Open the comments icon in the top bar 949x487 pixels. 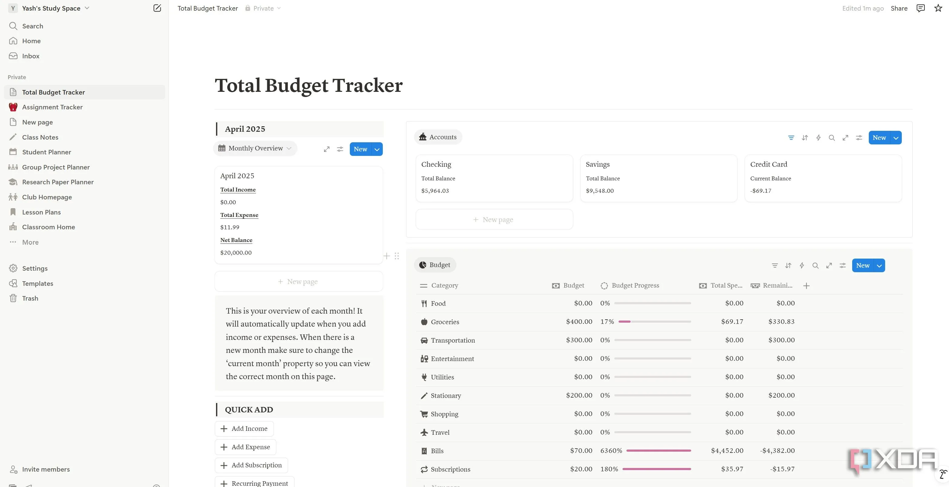pos(920,8)
